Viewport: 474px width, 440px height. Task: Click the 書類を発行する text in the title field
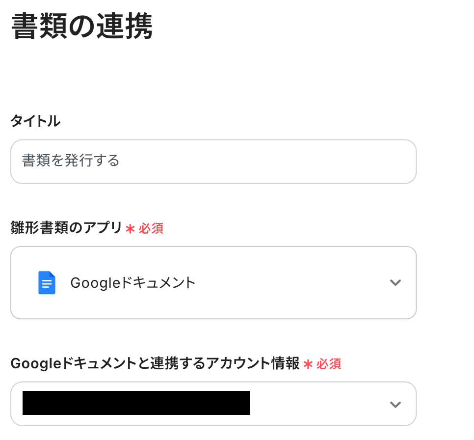point(71,161)
